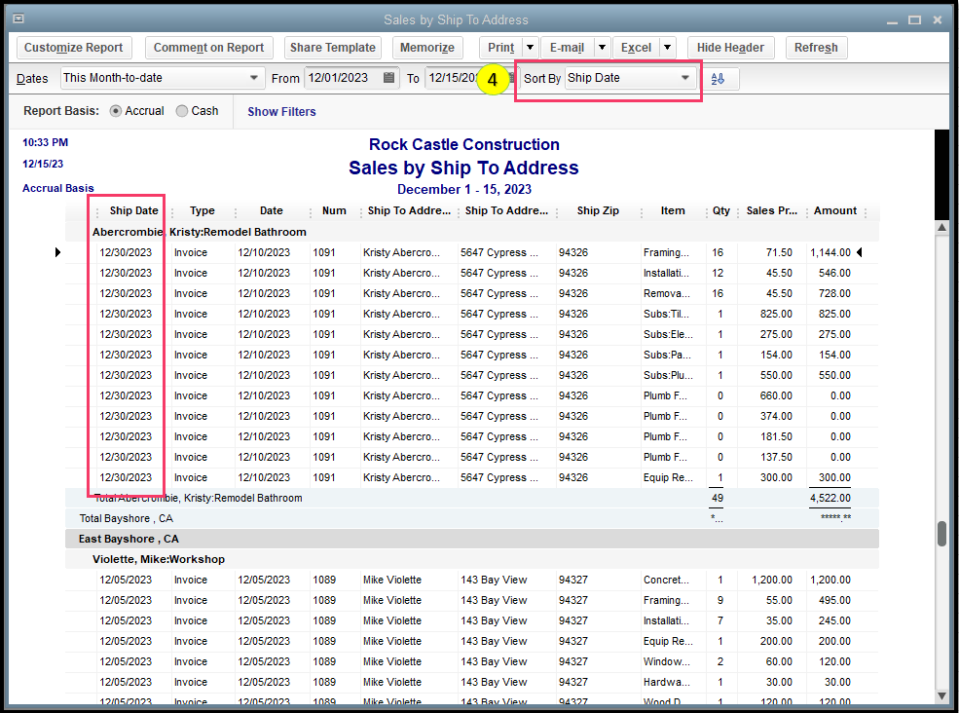Open the From date calendar picker
Image resolution: width=959 pixels, height=713 pixels.
[389, 78]
